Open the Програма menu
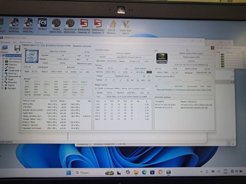Screen dimensions: 246x184 point(5,42)
